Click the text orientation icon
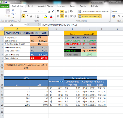Image resolution: width=123 pixels, height=118 pixels. 71,11
